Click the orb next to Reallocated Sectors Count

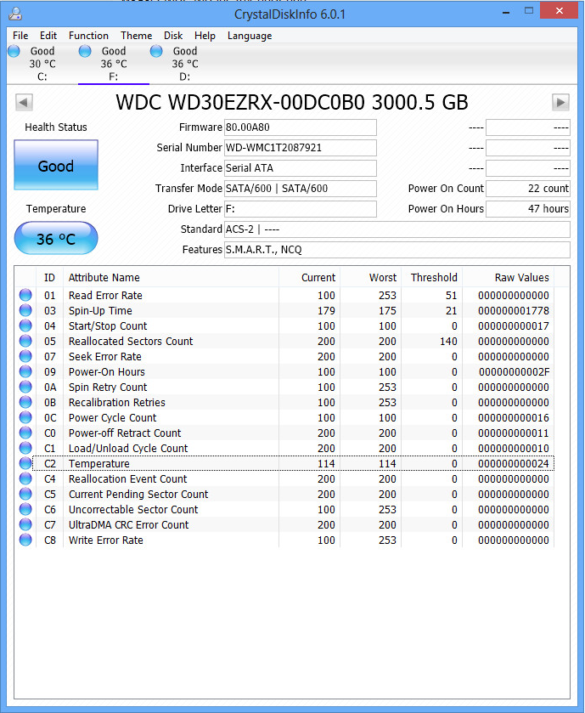tap(25, 341)
